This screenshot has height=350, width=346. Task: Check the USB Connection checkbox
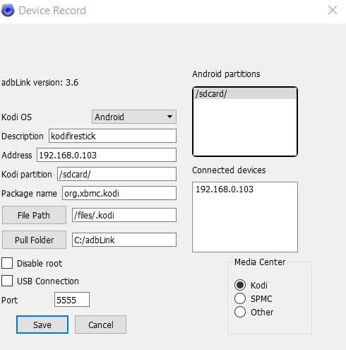point(7,281)
